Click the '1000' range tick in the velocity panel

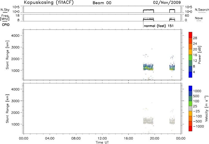(15, 124)
